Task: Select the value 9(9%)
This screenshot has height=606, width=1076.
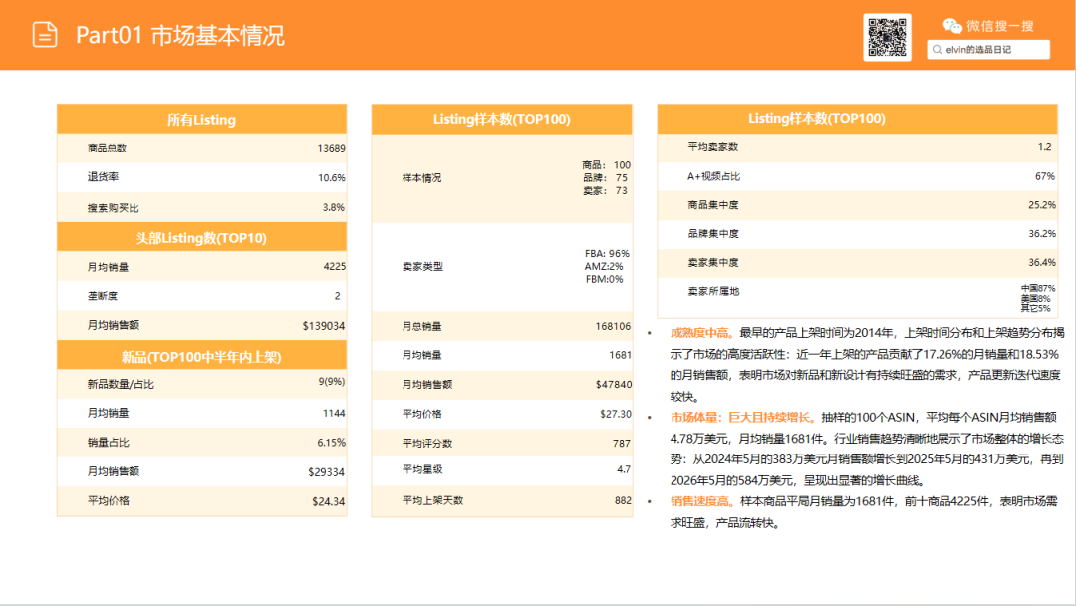Action: pos(332,381)
